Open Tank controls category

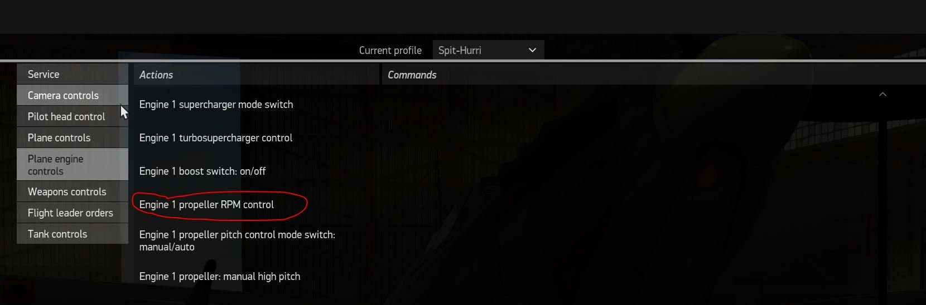click(x=73, y=234)
